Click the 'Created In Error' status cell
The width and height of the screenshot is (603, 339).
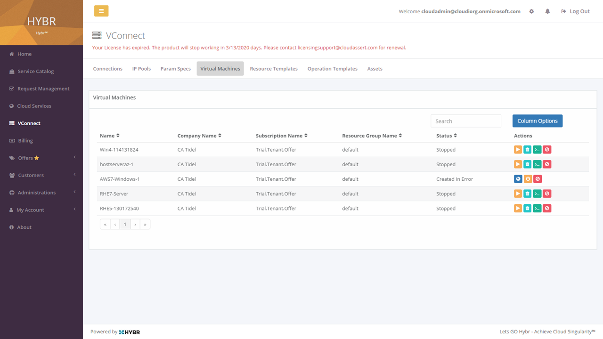tap(455, 179)
